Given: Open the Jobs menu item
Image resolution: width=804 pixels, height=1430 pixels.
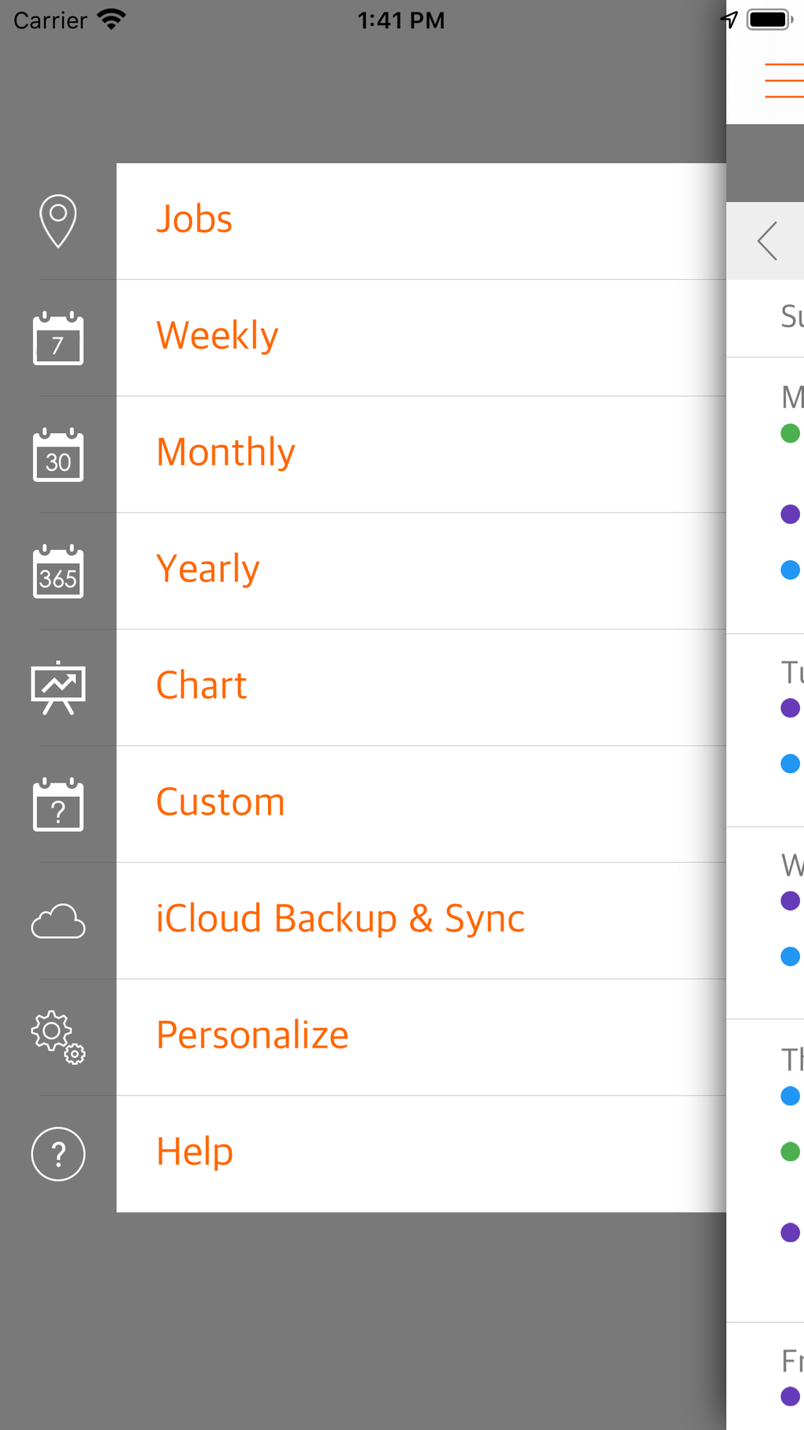Looking at the screenshot, I should tap(421, 221).
